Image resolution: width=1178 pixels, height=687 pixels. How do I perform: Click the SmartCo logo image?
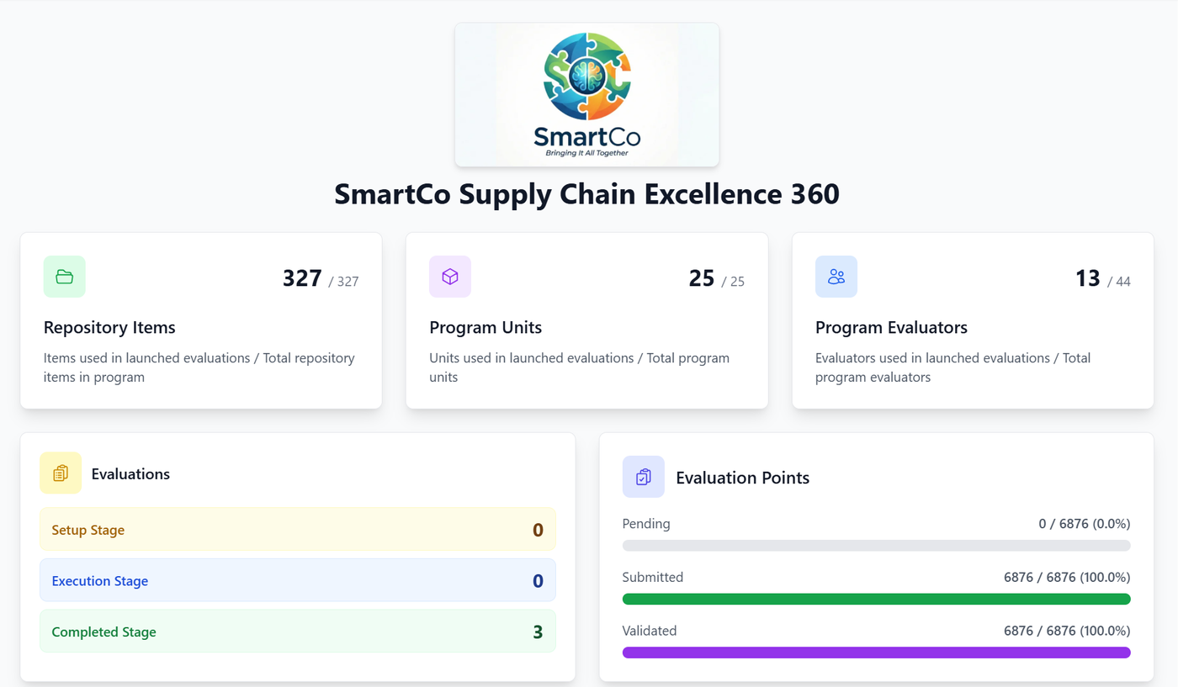(587, 94)
